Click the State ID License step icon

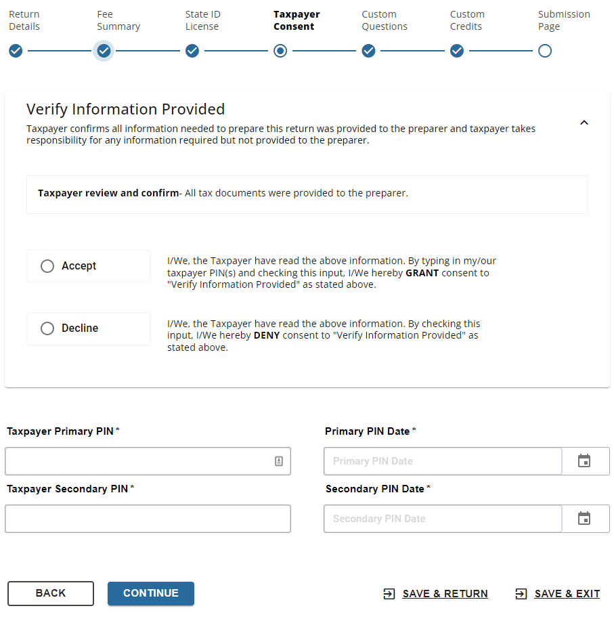[192, 51]
